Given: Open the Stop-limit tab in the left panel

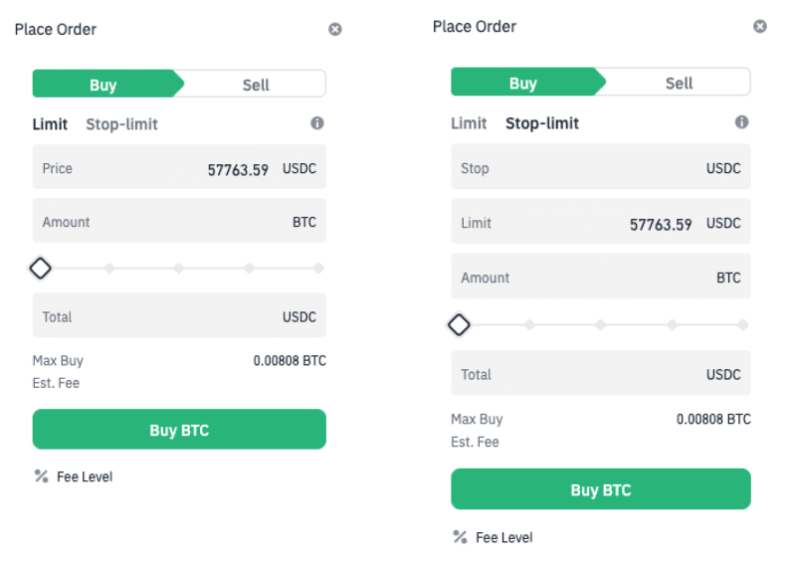Looking at the screenshot, I should [121, 124].
